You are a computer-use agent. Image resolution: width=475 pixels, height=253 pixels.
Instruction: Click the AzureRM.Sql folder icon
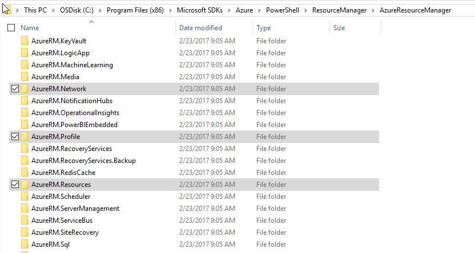pyautogui.click(x=25, y=244)
